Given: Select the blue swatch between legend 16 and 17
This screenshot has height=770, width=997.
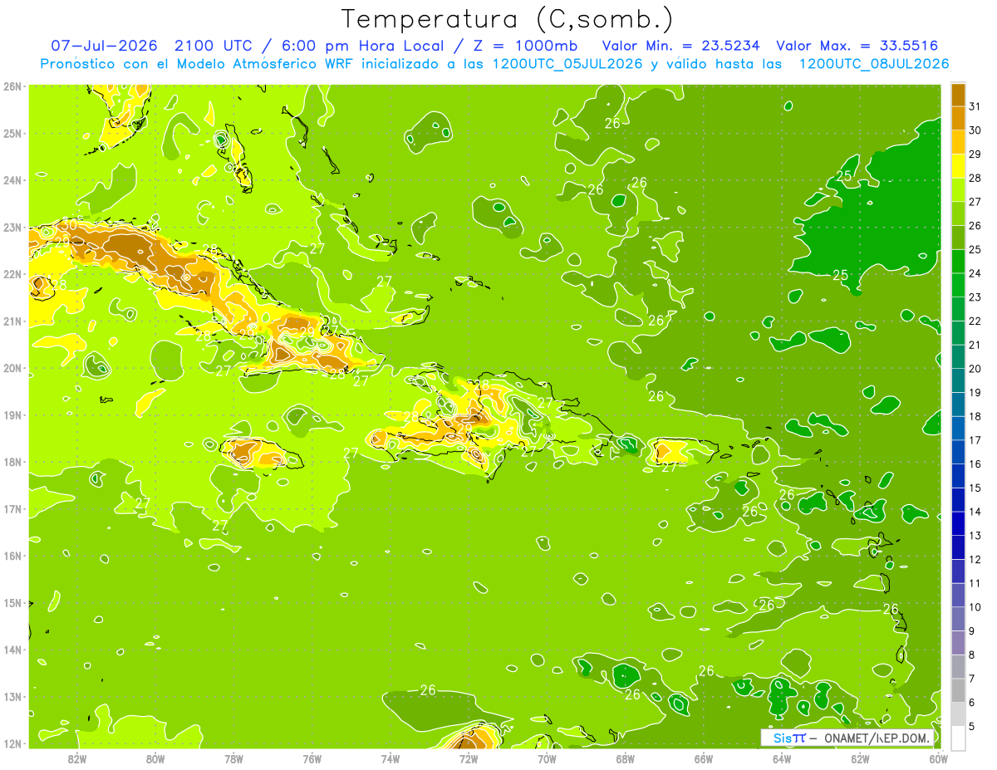Looking at the screenshot, I should 959,452.
